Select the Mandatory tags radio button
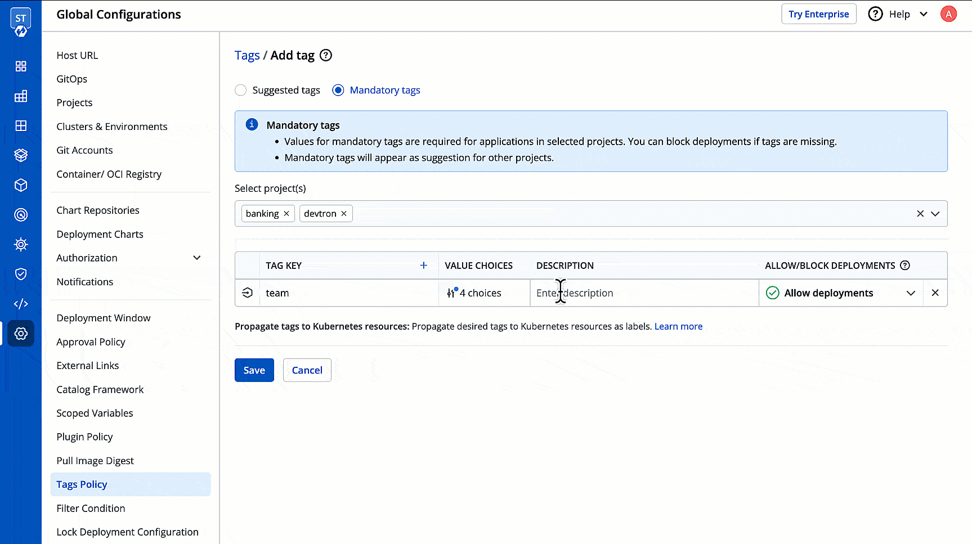 pyautogui.click(x=338, y=90)
